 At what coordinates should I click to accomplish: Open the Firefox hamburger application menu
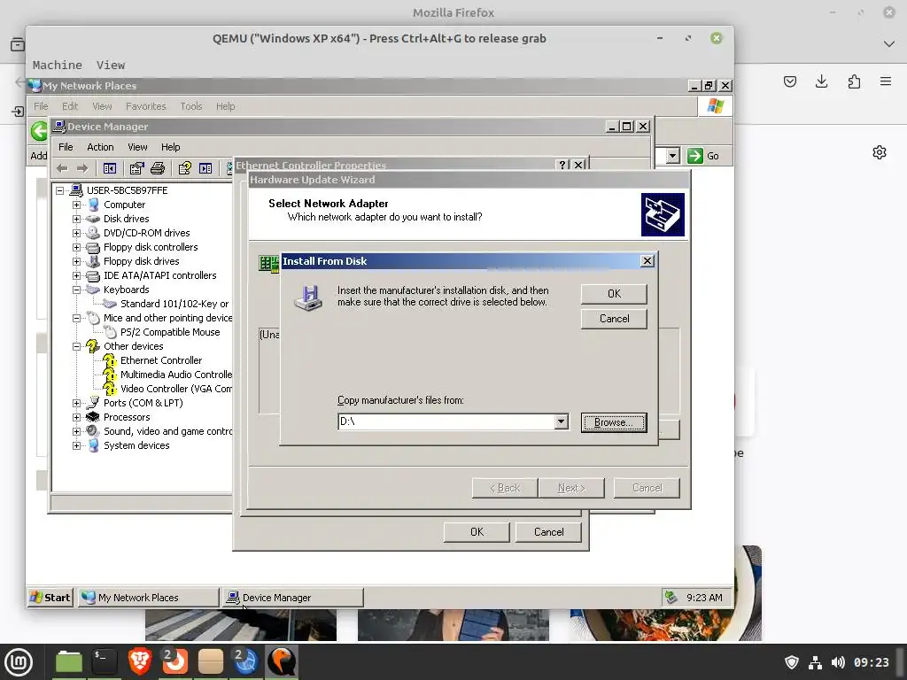coord(886,81)
